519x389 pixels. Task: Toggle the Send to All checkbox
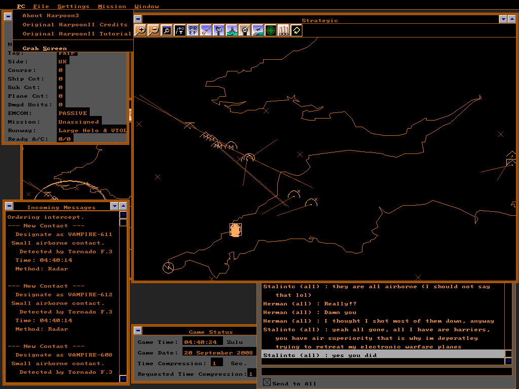(x=267, y=382)
